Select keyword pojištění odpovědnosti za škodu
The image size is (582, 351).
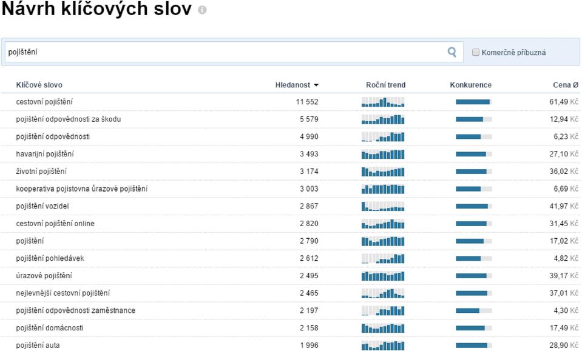[x=69, y=119]
